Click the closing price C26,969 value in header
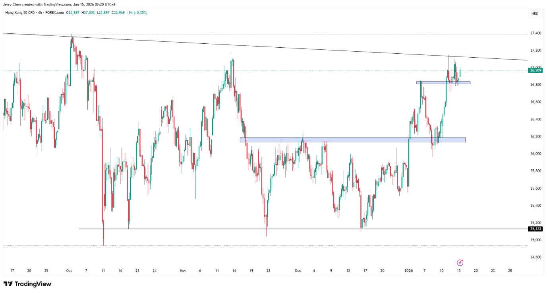 (118, 13)
